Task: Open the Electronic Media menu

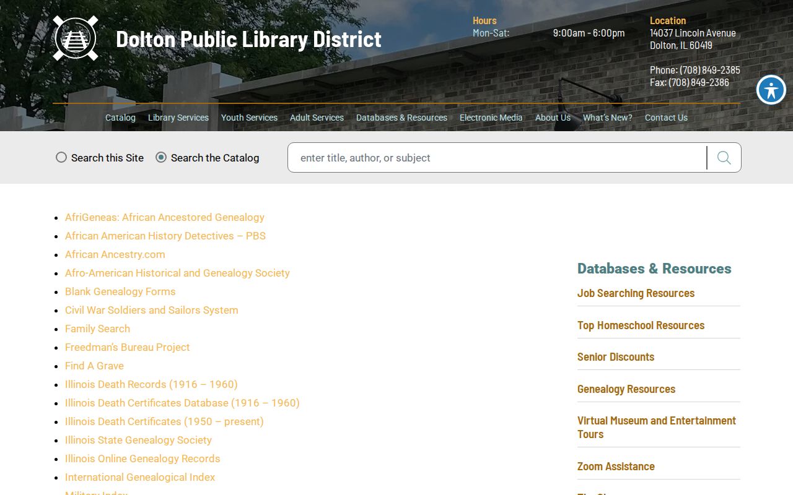Action: 491,118
